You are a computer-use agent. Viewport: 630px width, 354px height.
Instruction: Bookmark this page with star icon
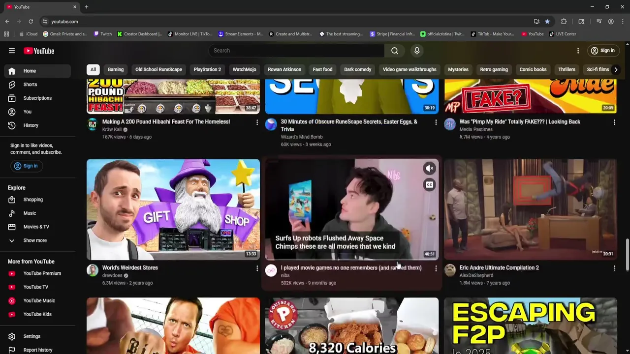[547, 22]
